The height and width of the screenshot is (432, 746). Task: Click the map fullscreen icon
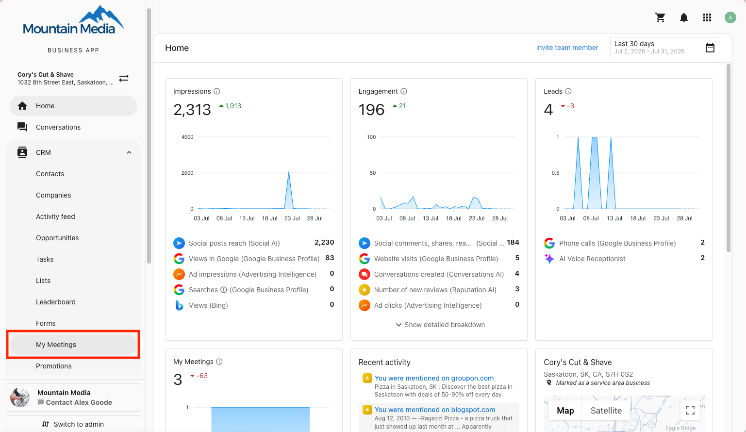coord(690,410)
